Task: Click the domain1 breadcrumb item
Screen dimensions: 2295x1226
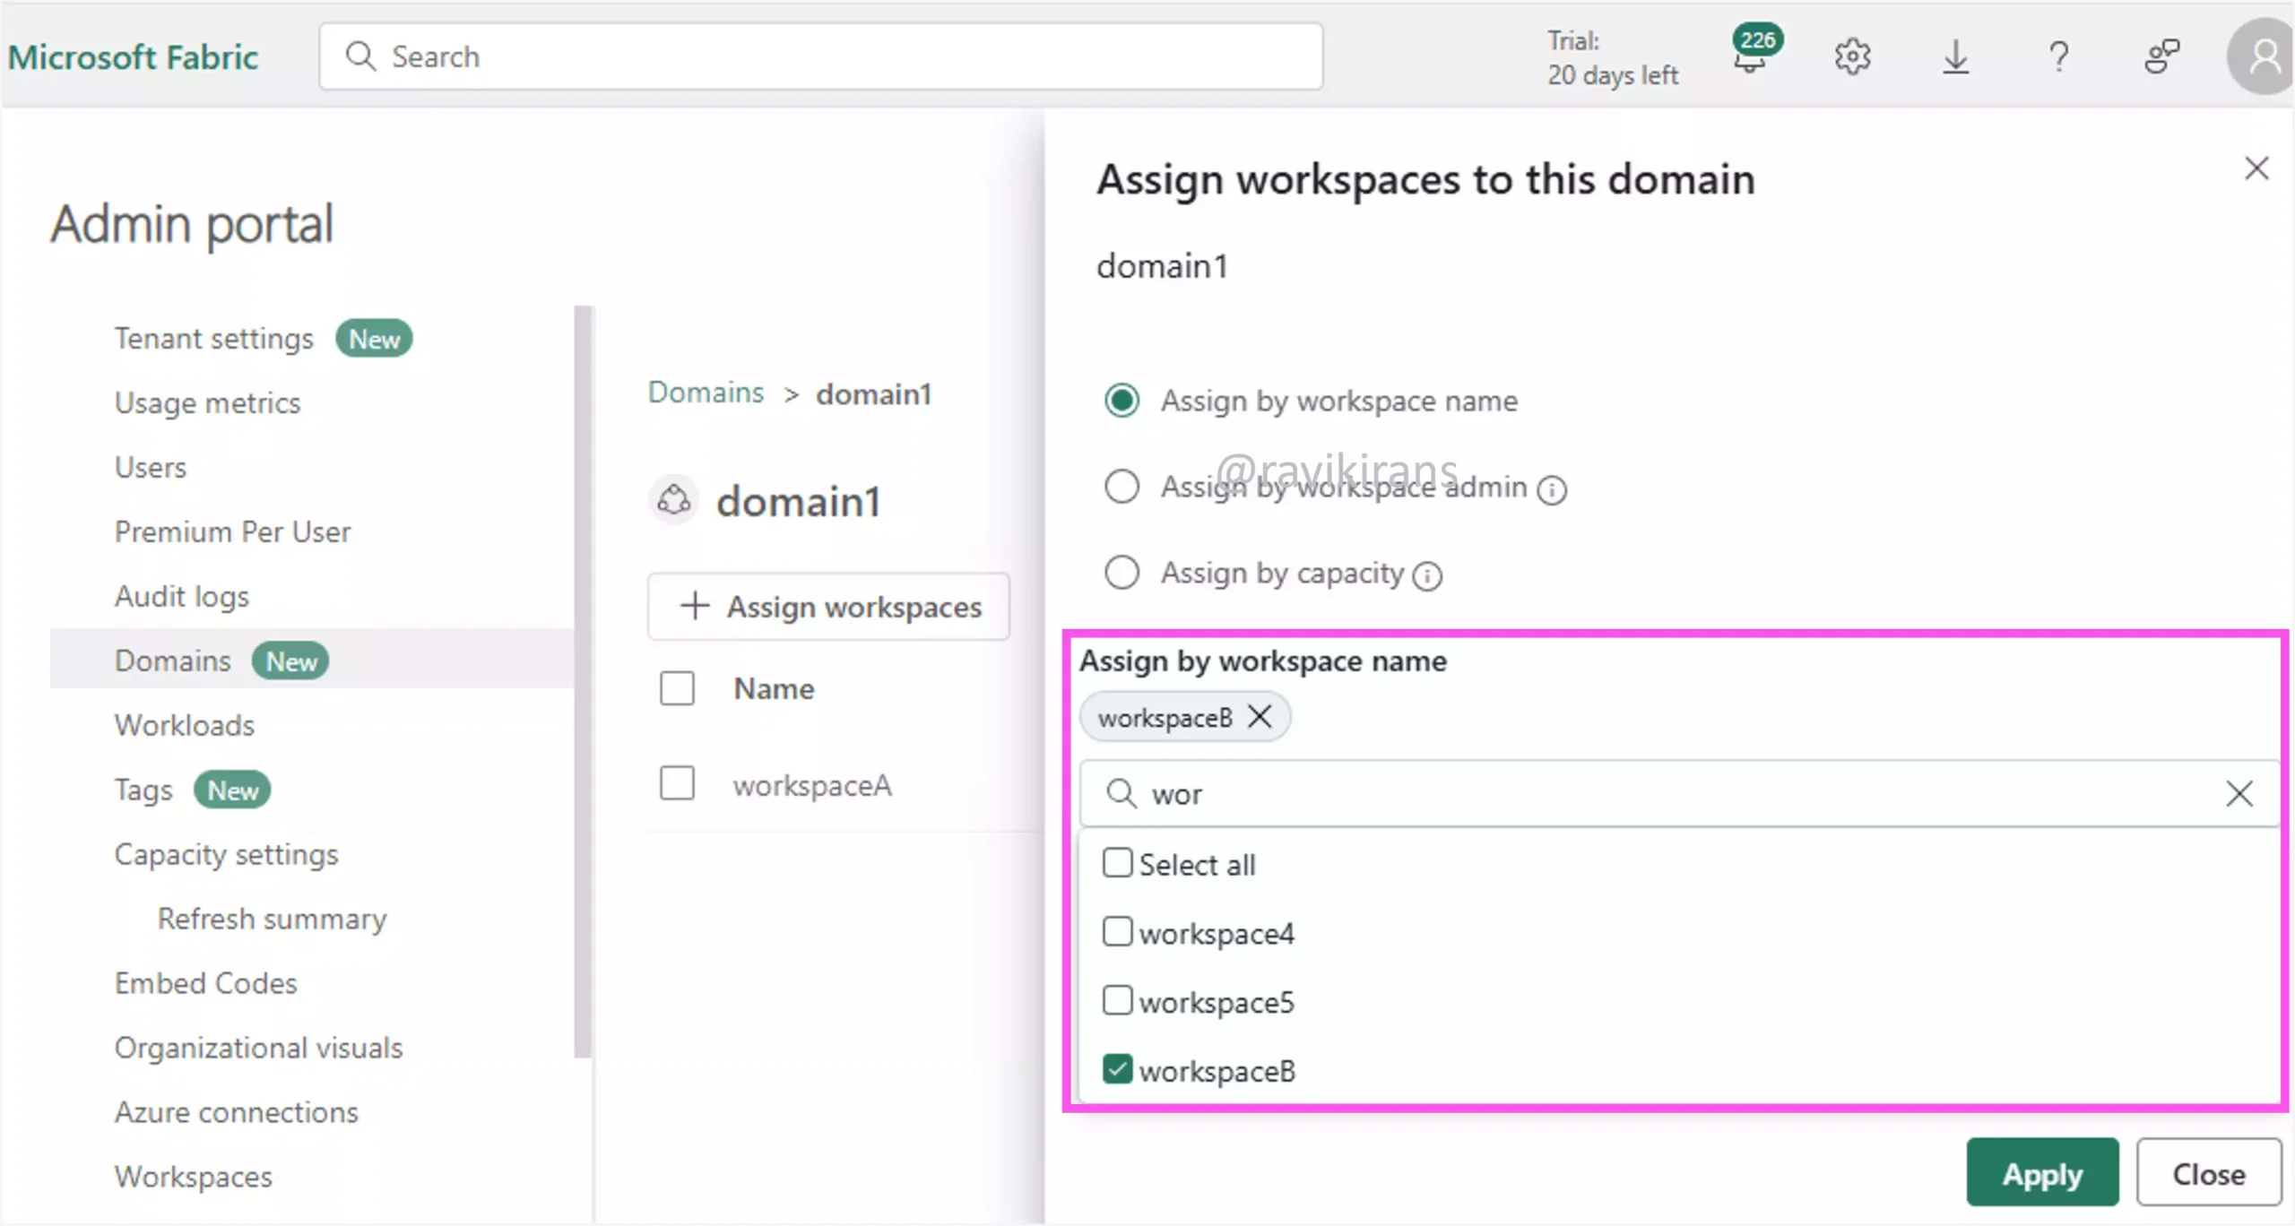Action: (x=874, y=394)
